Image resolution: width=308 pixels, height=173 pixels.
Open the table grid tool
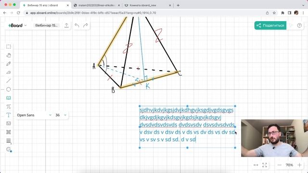[9, 132]
